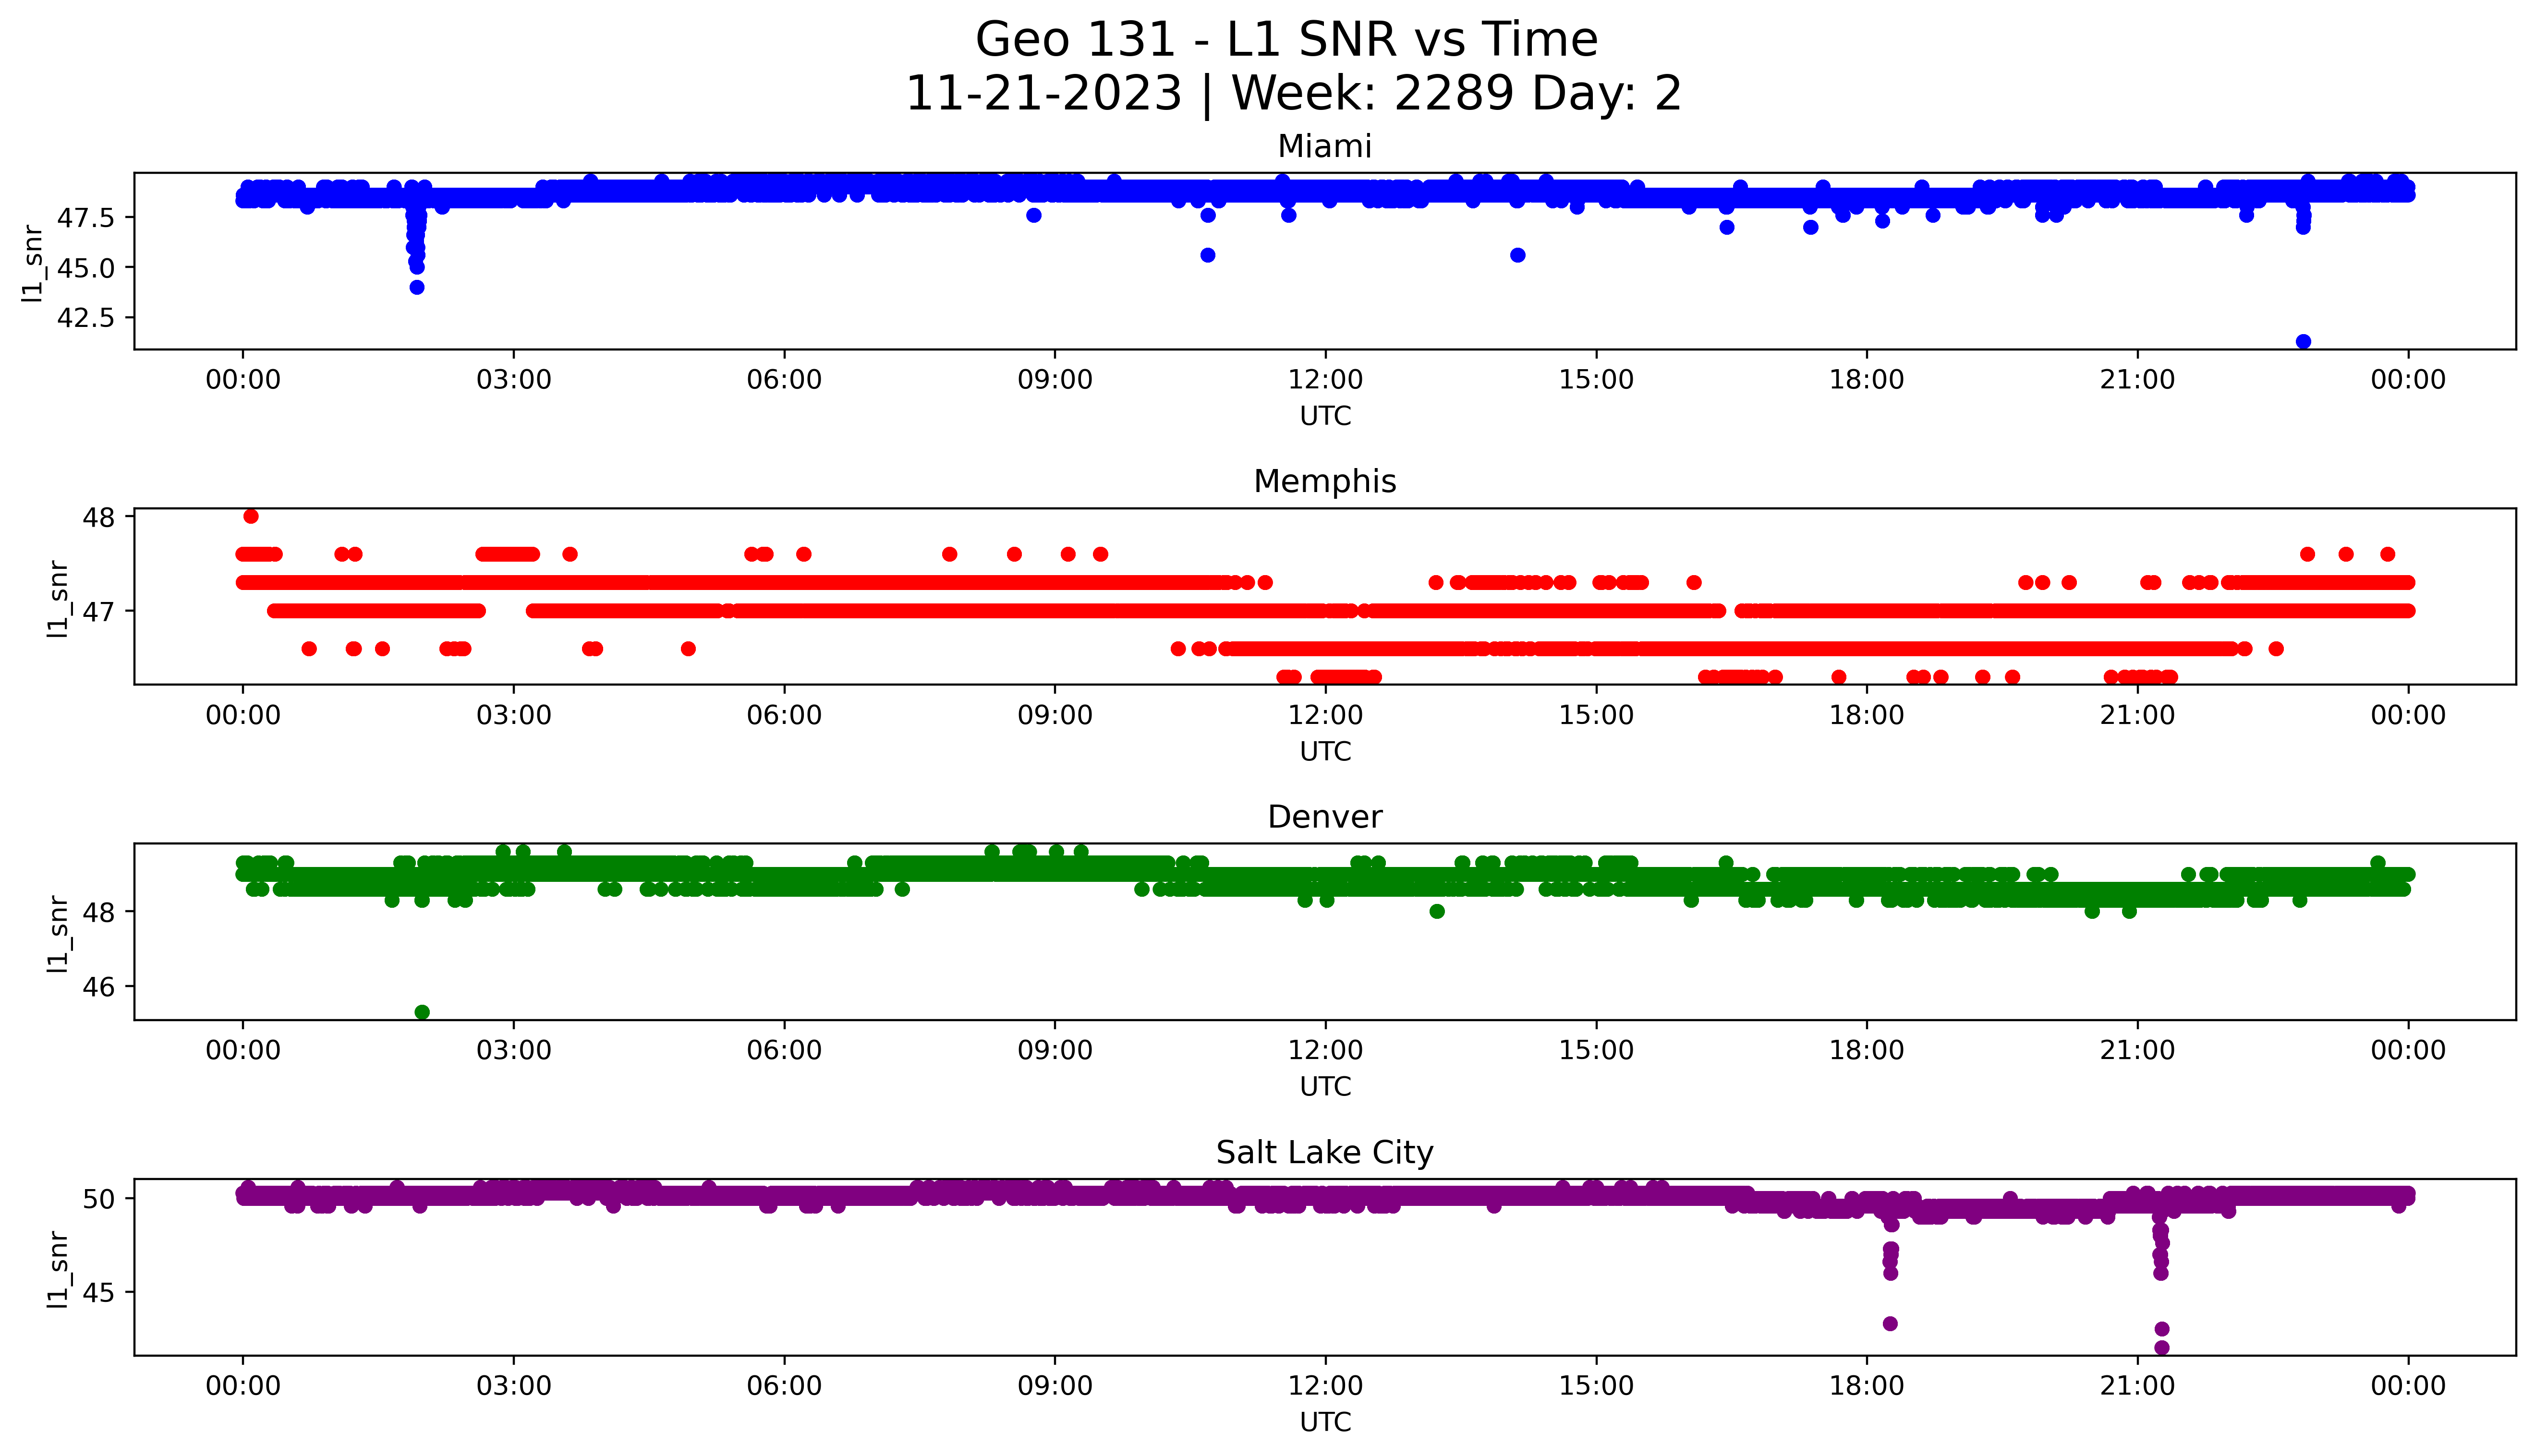Click the 'UTC' axis label under the Miami plot

click(1325, 416)
